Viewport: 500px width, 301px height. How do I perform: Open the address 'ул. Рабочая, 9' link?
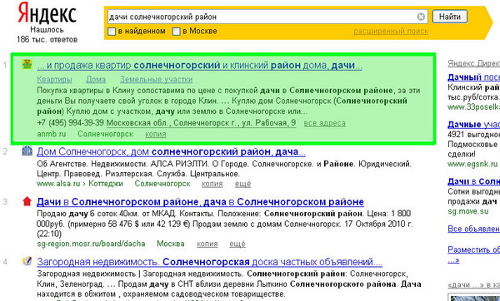click(201, 123)
